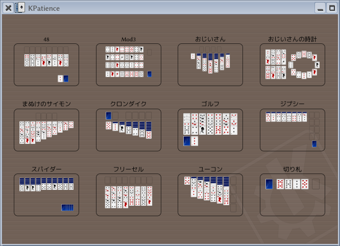Open the まぬけのサイモン game preview
Image resolution: width=340 pixels, height=246 pixels.
(x=46, y=130)
